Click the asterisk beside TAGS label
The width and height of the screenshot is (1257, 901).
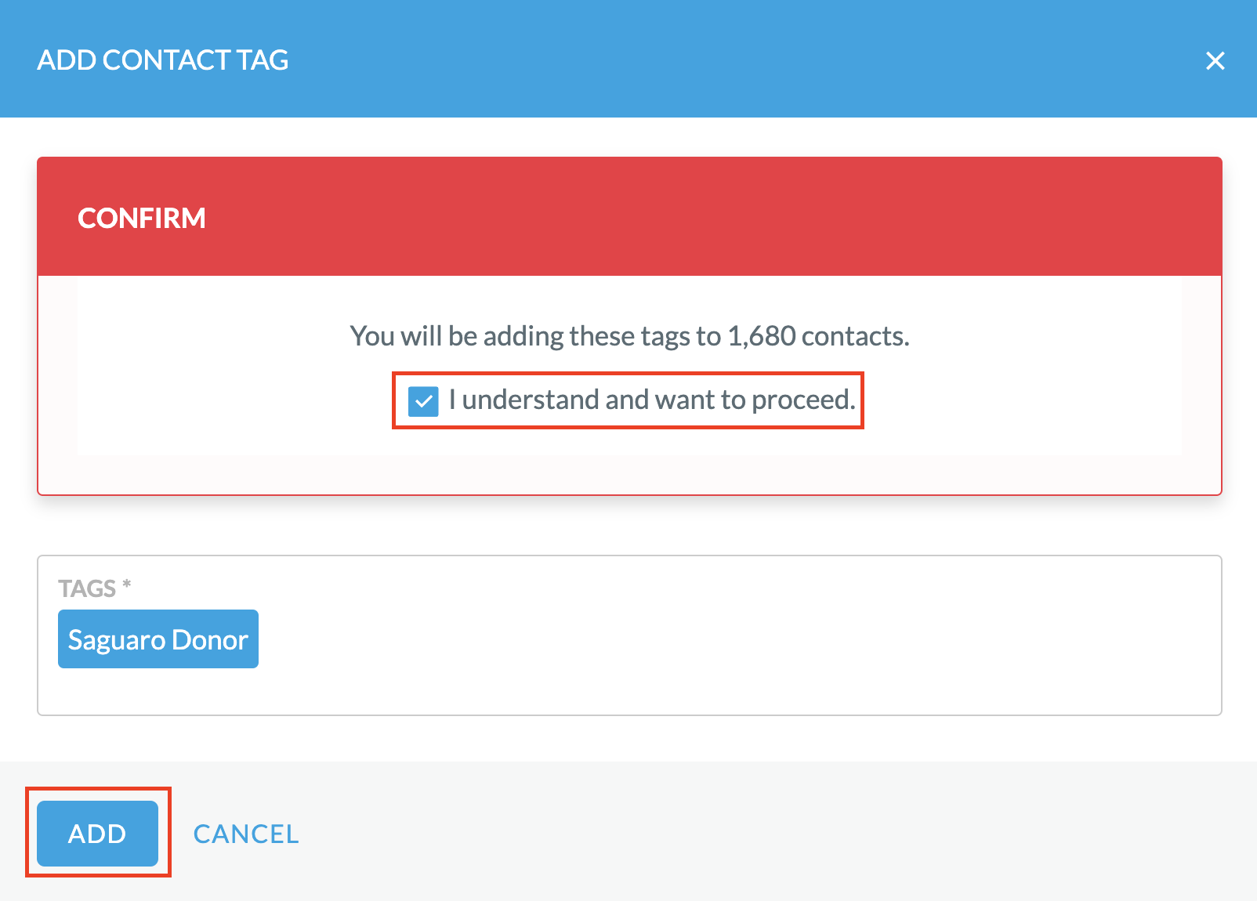(126, 584)
